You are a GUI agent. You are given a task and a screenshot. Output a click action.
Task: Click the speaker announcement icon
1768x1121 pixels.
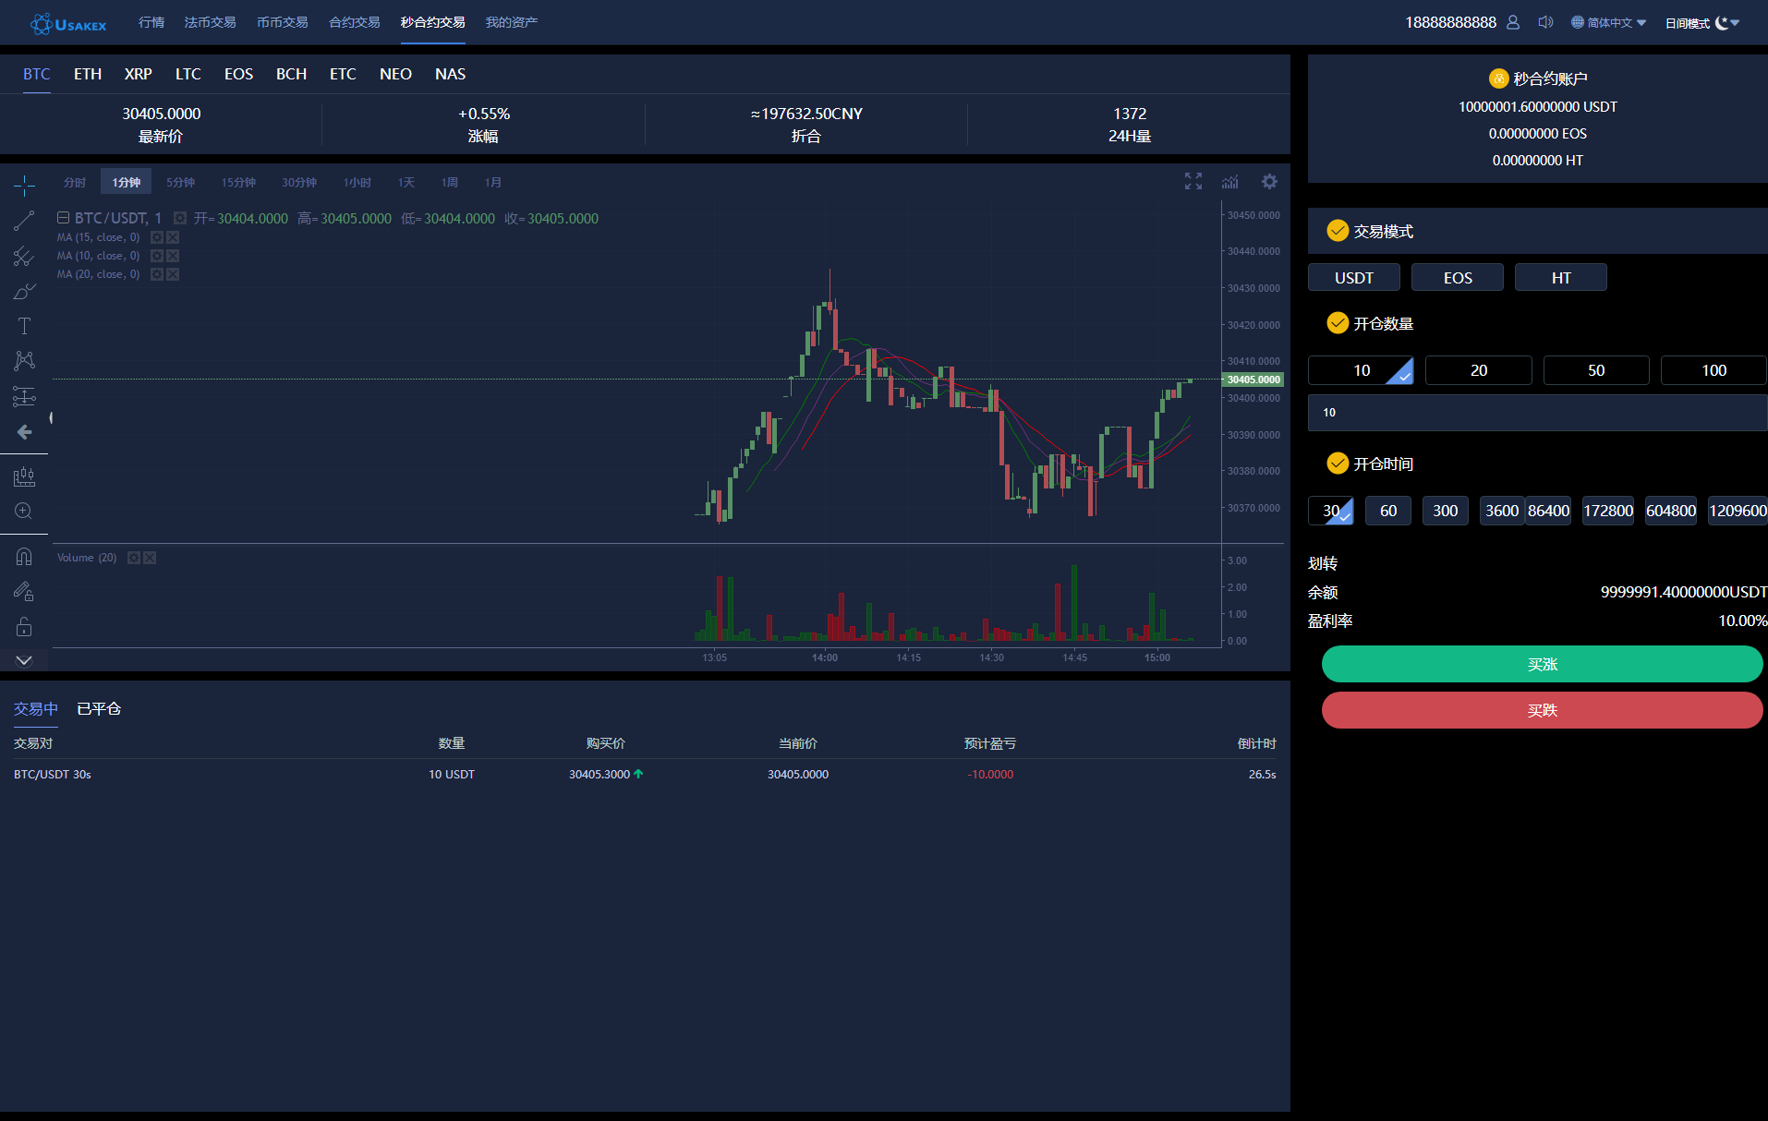[1545, 22]
